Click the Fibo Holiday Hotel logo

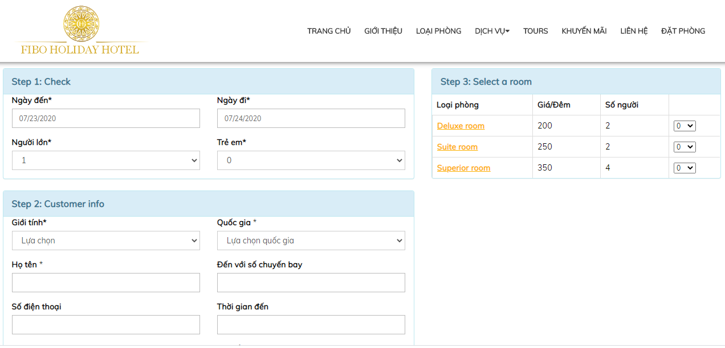(x=80, y=31)
